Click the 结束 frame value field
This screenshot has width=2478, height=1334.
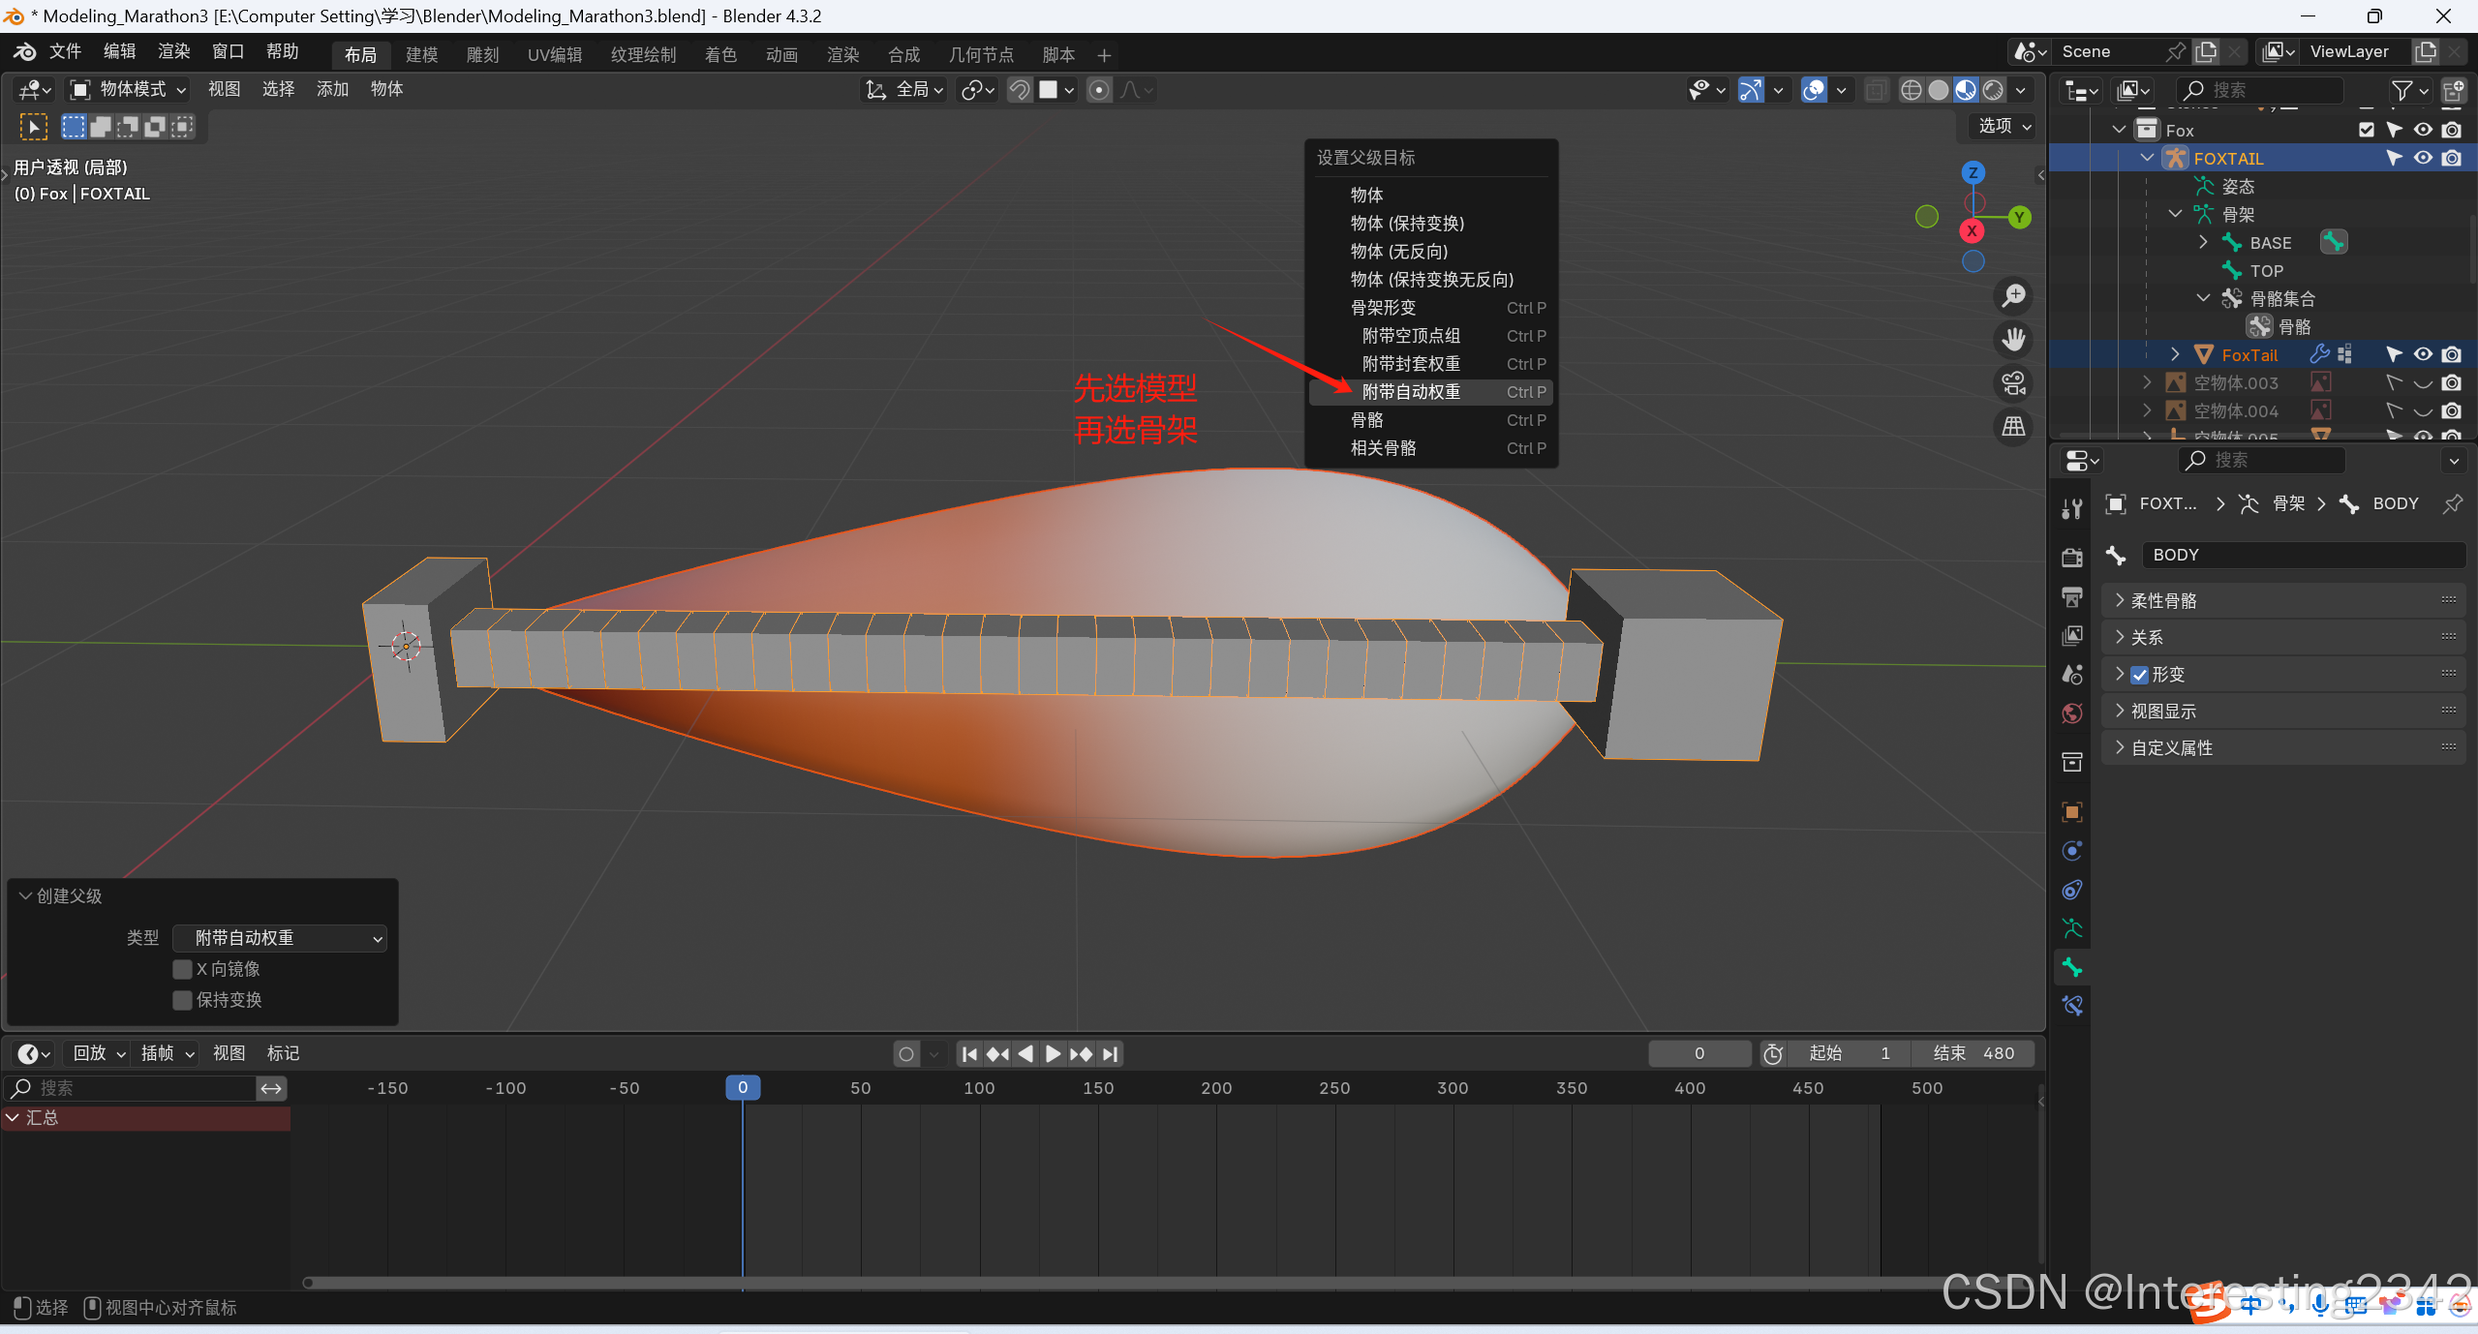pos(1973,1053)
